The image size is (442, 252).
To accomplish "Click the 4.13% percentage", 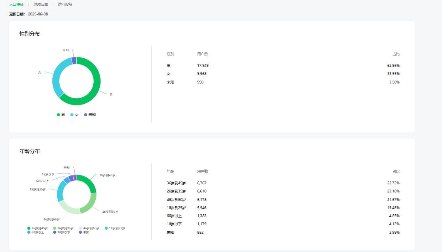I will coord(395,224).
